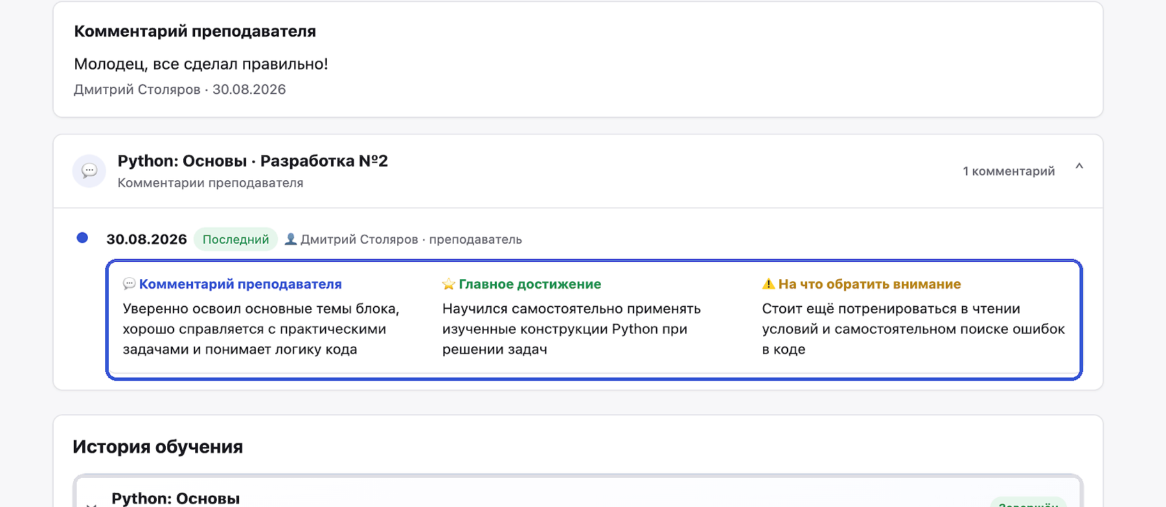Click the blue timeline dot for 30.08.2026
Image resolution: width=1166 pixels, height=507 pixels.
[82, 238]
